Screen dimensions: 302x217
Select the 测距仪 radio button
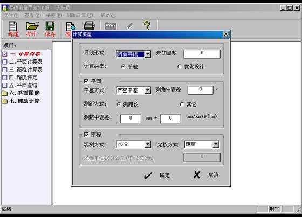pyautogui.click(x=119, y=104)
